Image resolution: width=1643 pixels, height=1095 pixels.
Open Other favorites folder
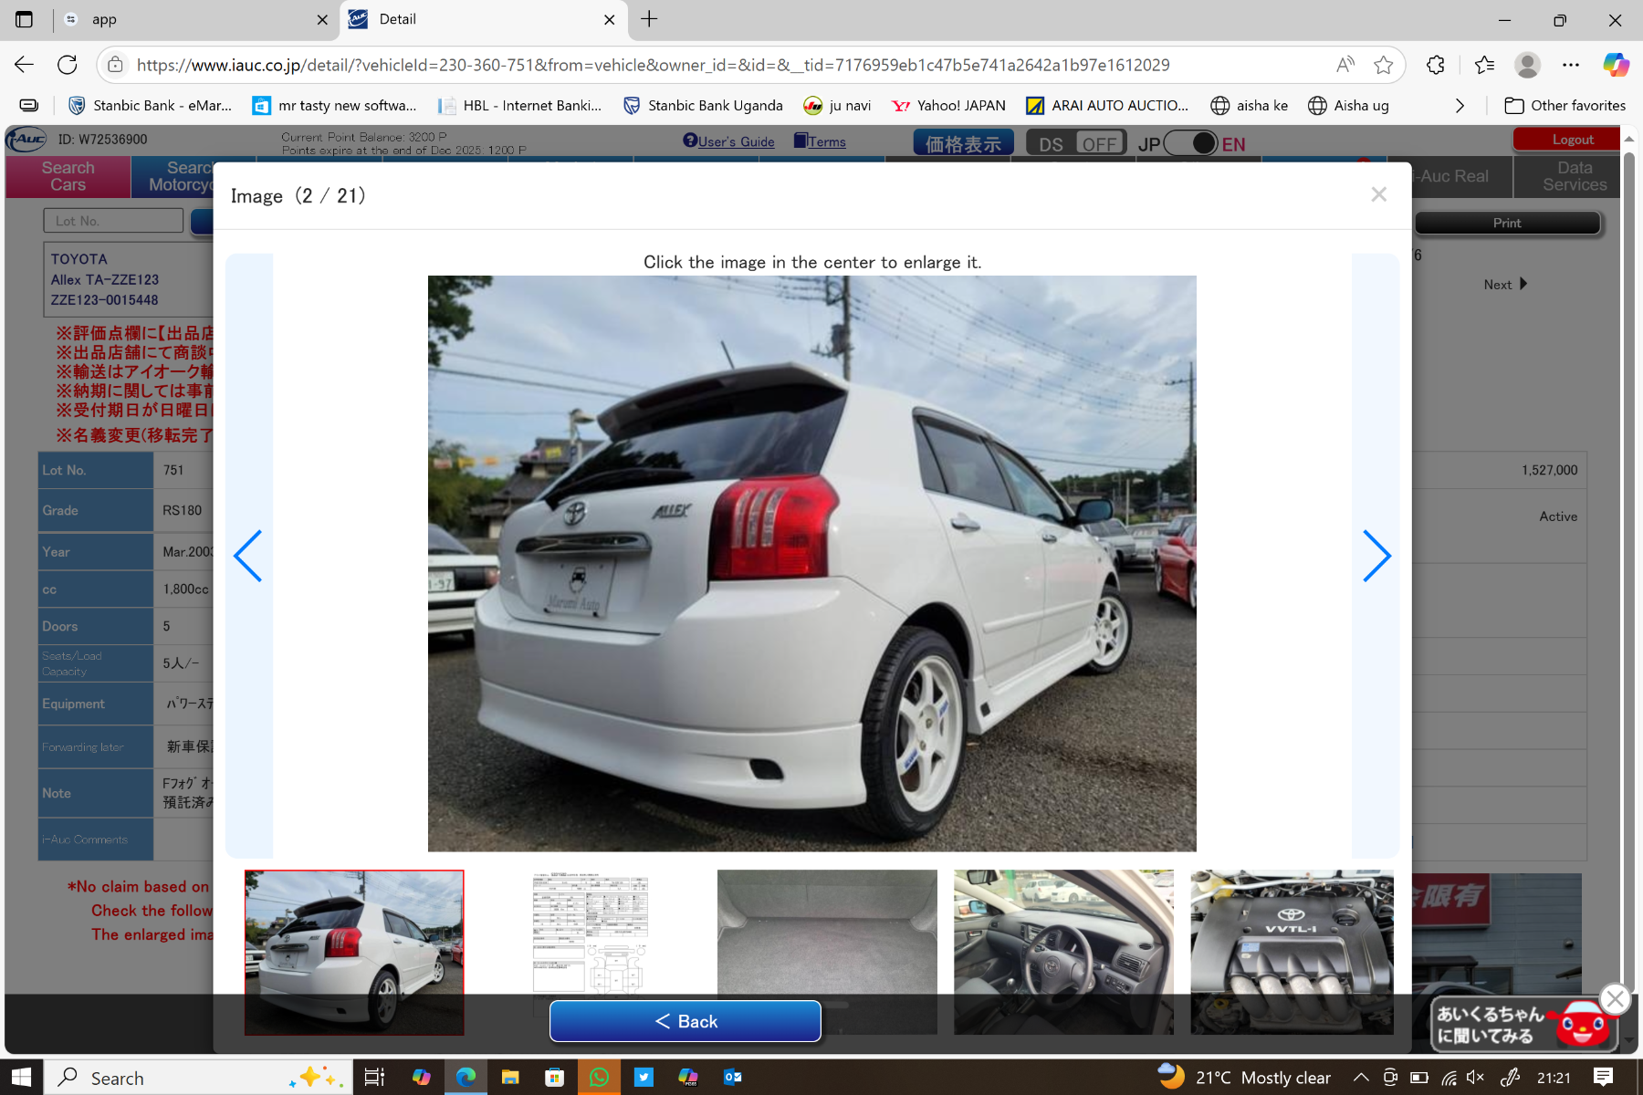click(x=1565, y=106)
